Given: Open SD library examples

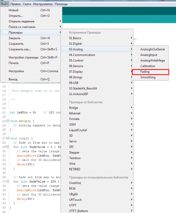Looking at the screenshot, I should (97, 136).
